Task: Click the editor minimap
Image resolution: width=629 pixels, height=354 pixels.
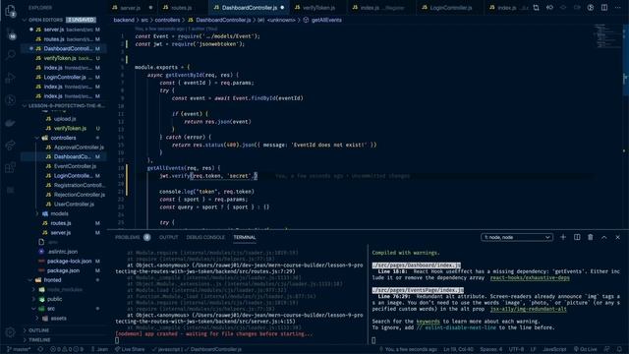Action: click(606, 36)
